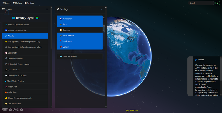Image resolution: width=222 pixels, height=113 pixels.
Task: Toggle Show Tessellation on
Action: [x=80, y=56]
